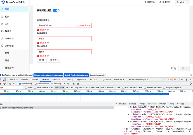Image resolution: width=193 pixels, height=135 pixels.
Task: Open network panel settings gear
Action: [191, 84]
